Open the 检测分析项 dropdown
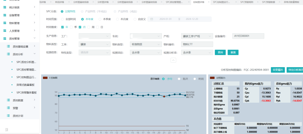303x134 pixels. [x=197, y=52]
